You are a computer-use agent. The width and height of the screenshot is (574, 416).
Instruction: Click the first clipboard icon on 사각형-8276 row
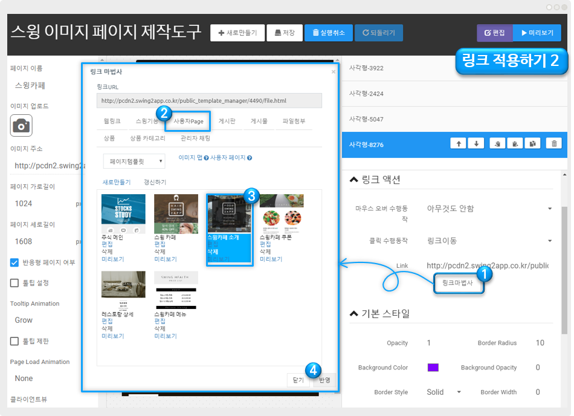497,143
